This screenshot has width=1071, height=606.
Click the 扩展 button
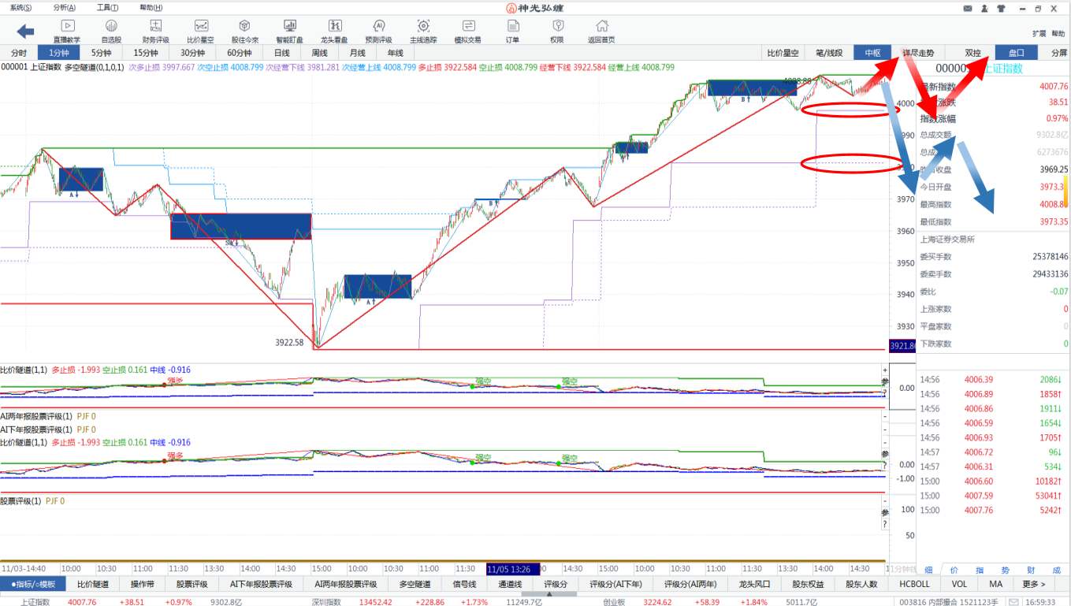[x=1039, y=34]
